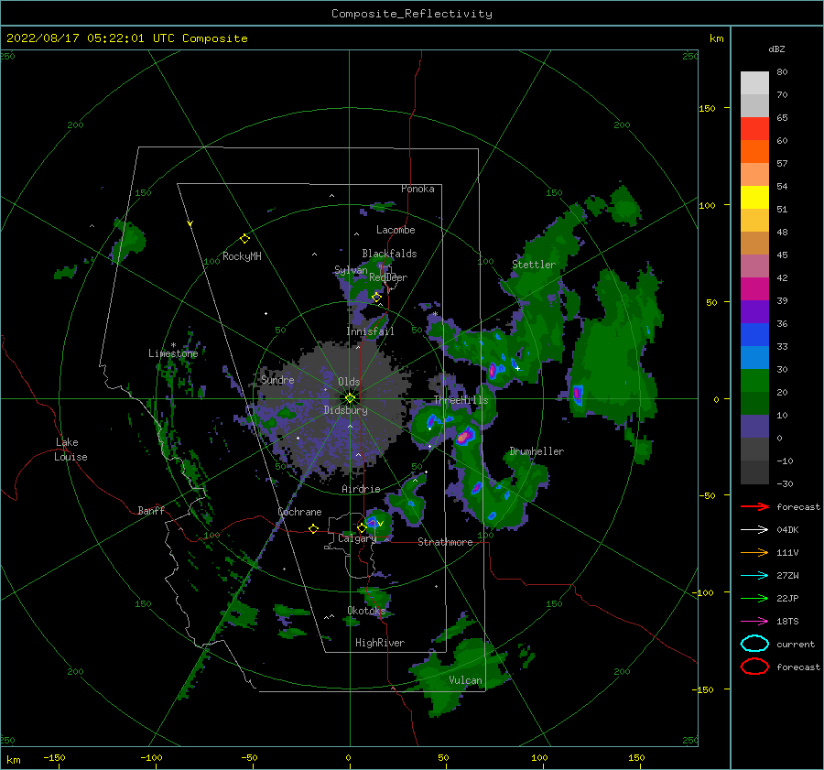Click the yellow diamond marker at Calgary
This screenshot has width=824, height=770.
tap(362, 527)
